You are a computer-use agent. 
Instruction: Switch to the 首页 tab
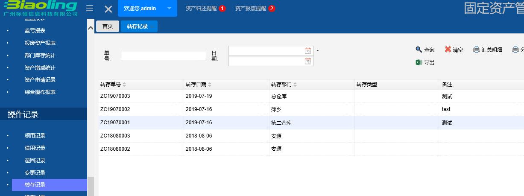(x=108, y=26)
